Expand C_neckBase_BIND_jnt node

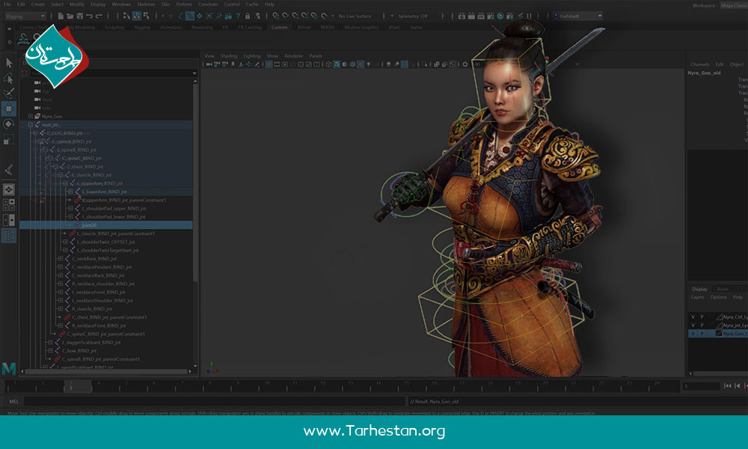[x=60, y=259]
